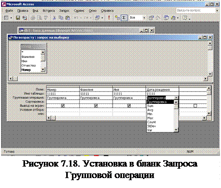Viewport: 221px width, 188px height.
Task: Check the empty fifth column's show checkbox
Action: click(195, 105)
